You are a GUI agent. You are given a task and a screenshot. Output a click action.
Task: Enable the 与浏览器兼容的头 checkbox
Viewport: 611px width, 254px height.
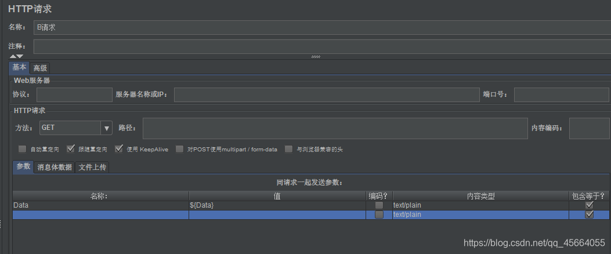pyautogui.click(x=289, y=149)
